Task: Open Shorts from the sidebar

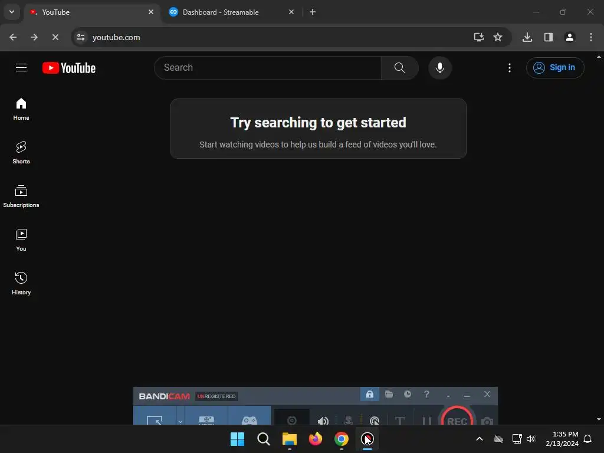Action: point(21,153)
